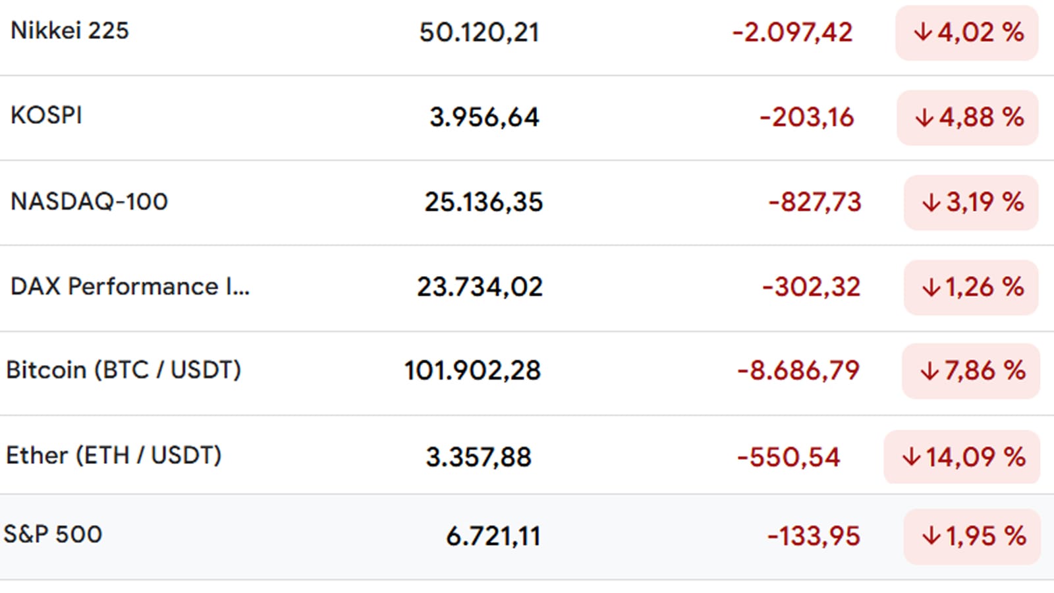This screenshot has height=593, width=1054.
Task: Click the 14,09 % percentage badge
Action: click(x=962, y=457)
